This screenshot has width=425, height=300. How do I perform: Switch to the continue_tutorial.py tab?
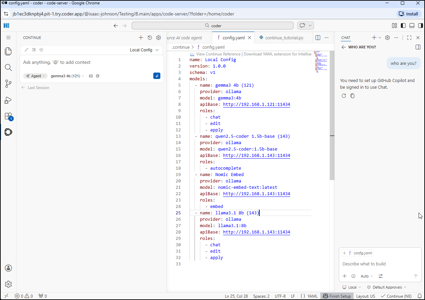point(284,38)
